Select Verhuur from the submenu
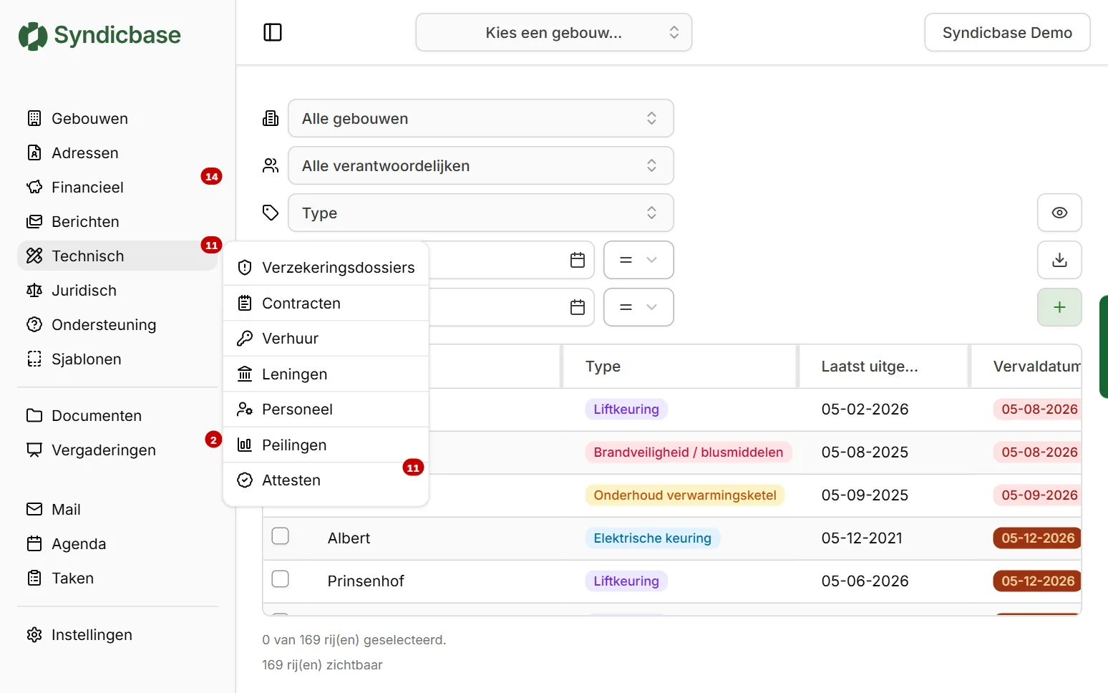Image resolution: width=1108 pixels, height=693 pixels. (x=326, y=338)
